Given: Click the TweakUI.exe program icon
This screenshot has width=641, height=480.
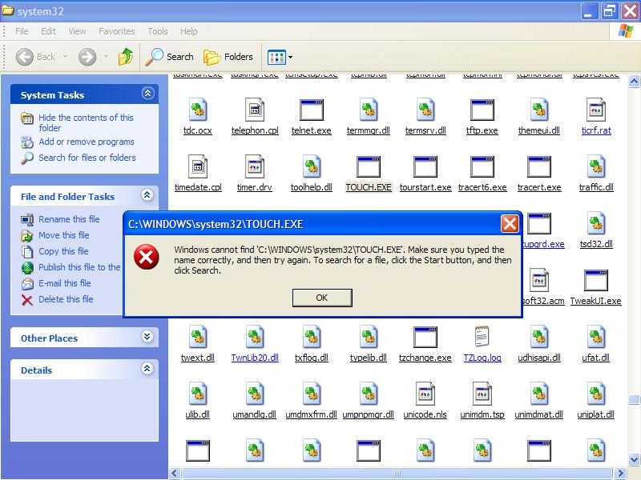Looking at the screenshot, I should pos(595,281).
